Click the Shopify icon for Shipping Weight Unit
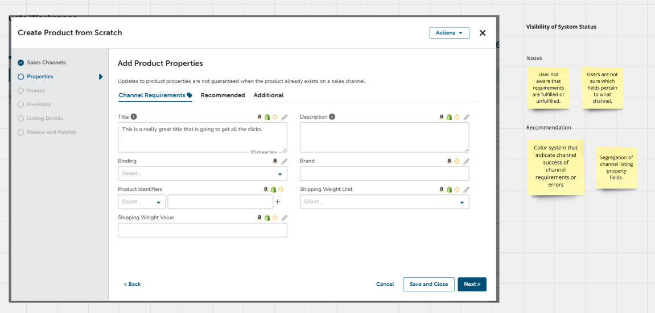This screenshot has width=655, height=313. (450, 189)
